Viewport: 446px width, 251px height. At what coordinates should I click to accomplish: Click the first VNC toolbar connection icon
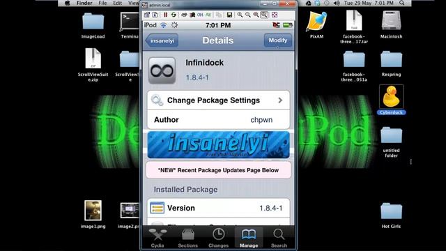[147, 15]
